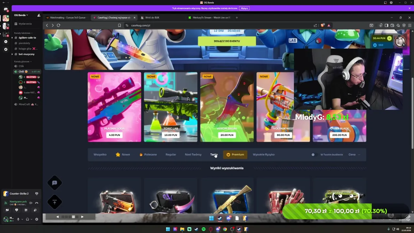
Task: Select the Polecane filter tab
Action: (x=148, y=154)
